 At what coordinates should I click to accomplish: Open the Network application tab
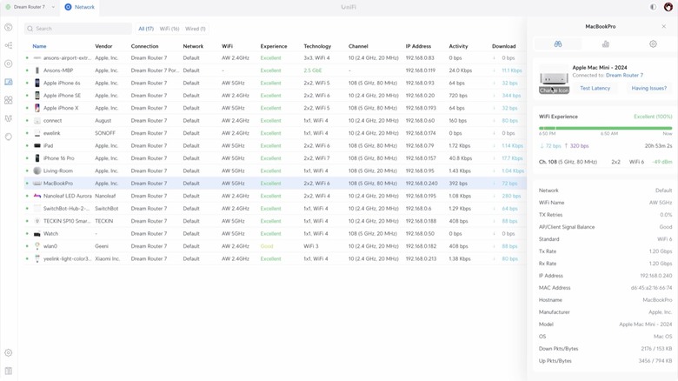click(x=80, y=7)
